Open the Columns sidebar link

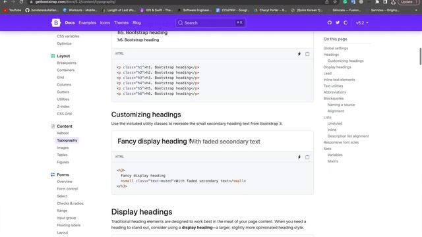point(64,85)
